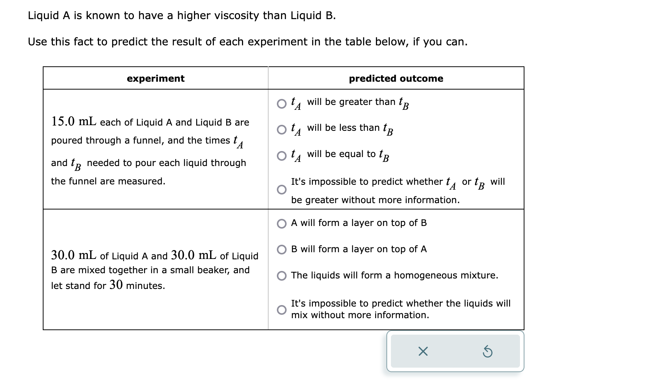Click the answer control panel at bottom

(455, 352)
